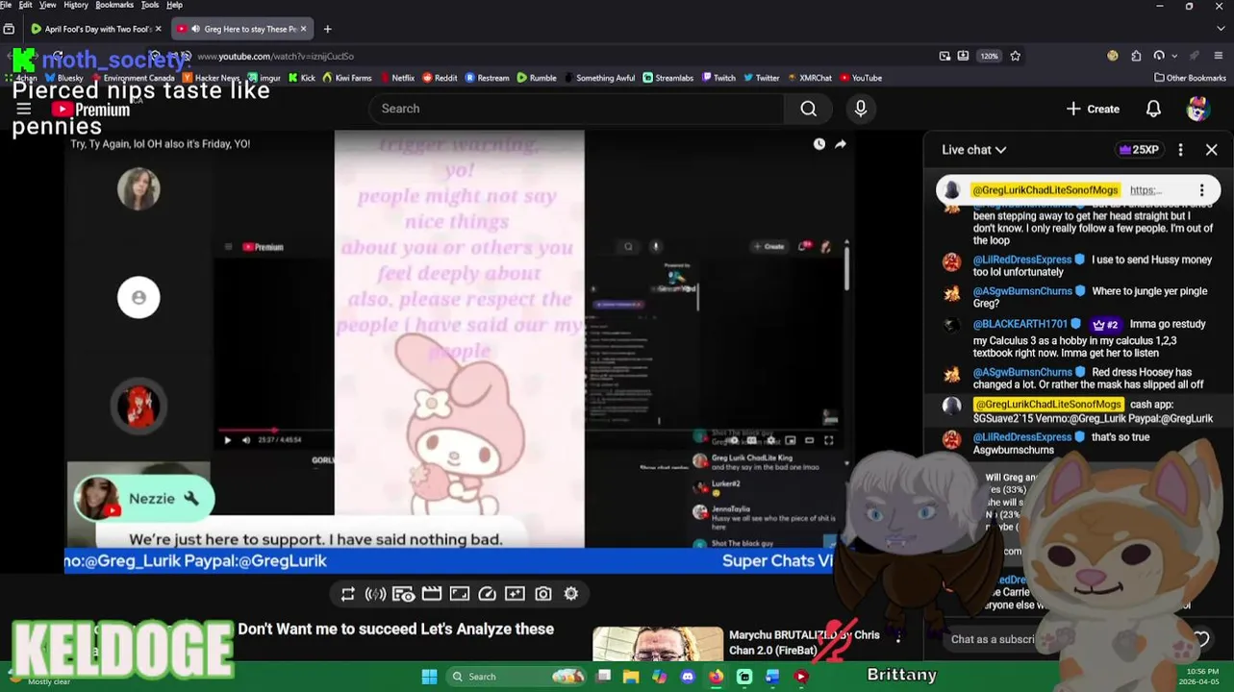This screenshot has height=692, width=1234.
Task: Open live chat three-dot options menu
Action: point(1181,150)
